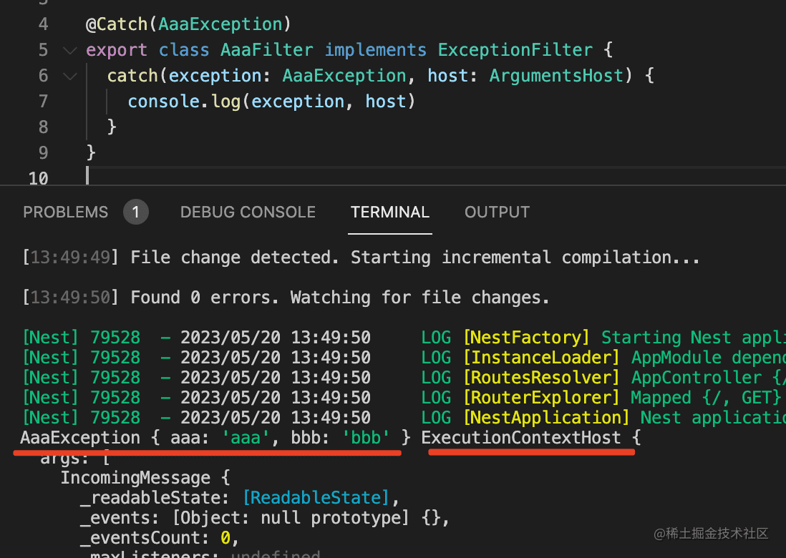Screen dimensions: 786x558
Task: Click line number 10 in the gutter
Action: pos(39,178)
